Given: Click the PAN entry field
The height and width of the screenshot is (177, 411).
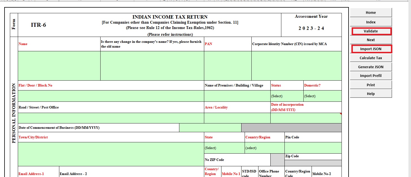Looking at the screenshot, I should click(x=227, y=65).
